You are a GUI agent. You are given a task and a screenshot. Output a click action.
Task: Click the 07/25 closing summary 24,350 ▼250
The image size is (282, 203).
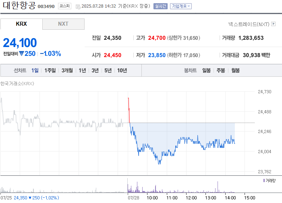click(27, 198)
